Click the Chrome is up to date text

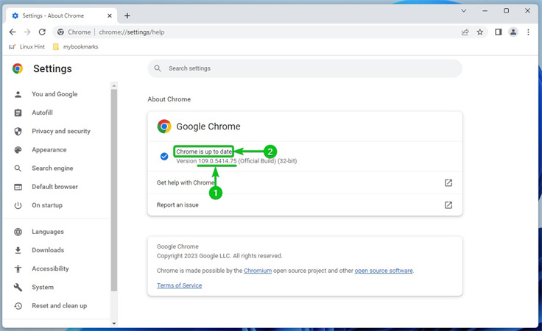(x=204, y=152)
